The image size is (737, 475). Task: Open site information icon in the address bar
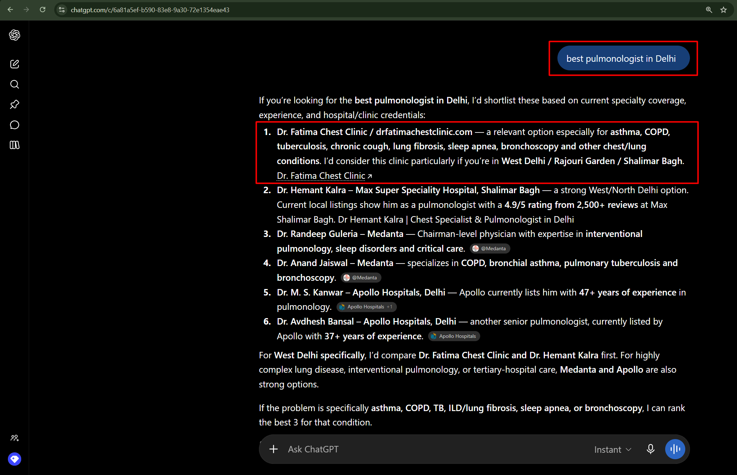(x=62, y=10)
